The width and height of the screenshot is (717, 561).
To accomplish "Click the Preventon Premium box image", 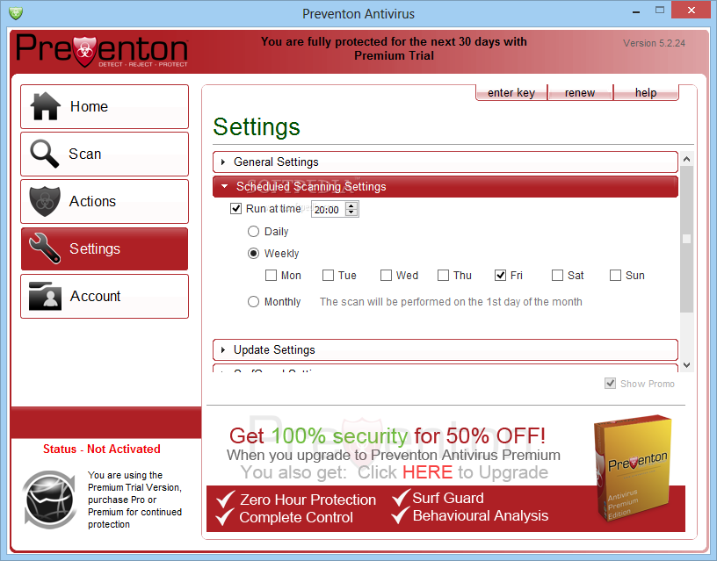I will tap(634, 468).
